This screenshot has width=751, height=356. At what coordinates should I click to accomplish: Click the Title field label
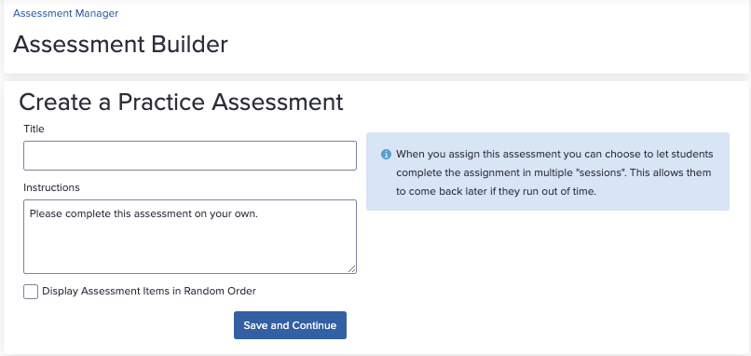pyautogui.click(x=34, y=129)
